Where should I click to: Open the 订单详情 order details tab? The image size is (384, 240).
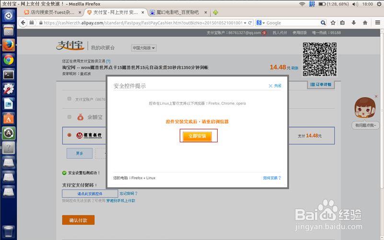coord(321,84)
